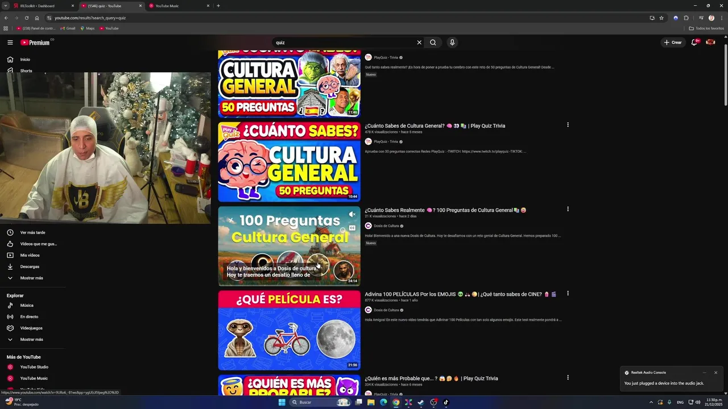This screenshot has height=409, width=728.
Task: Open options for ¿Quién es más Probable video
Action: coord(568,377)
